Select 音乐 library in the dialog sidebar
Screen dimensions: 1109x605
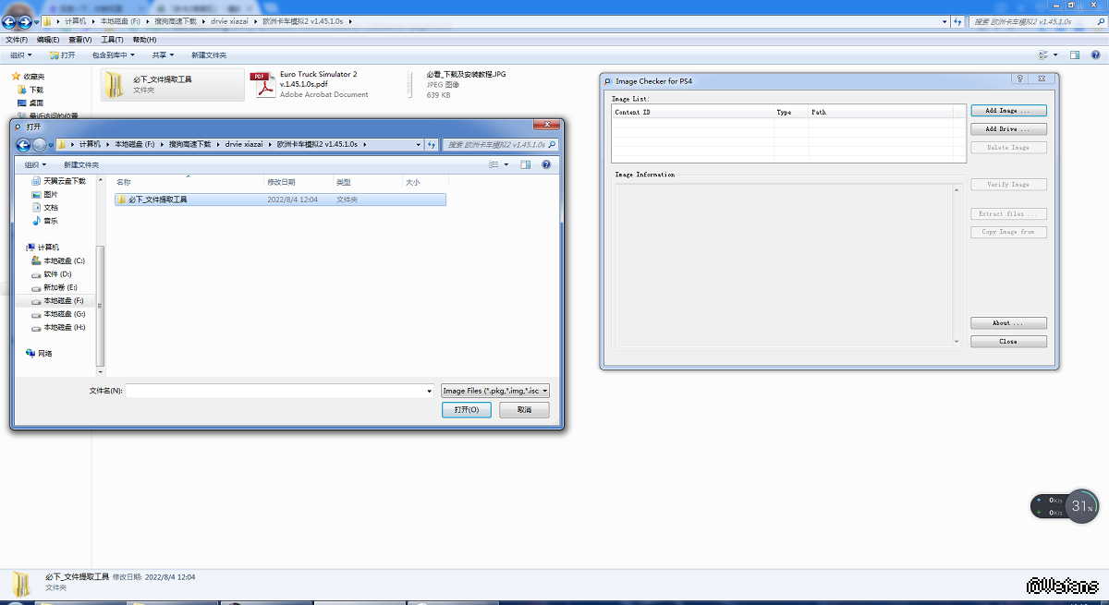pyautogui.click(x=44, y=221)
